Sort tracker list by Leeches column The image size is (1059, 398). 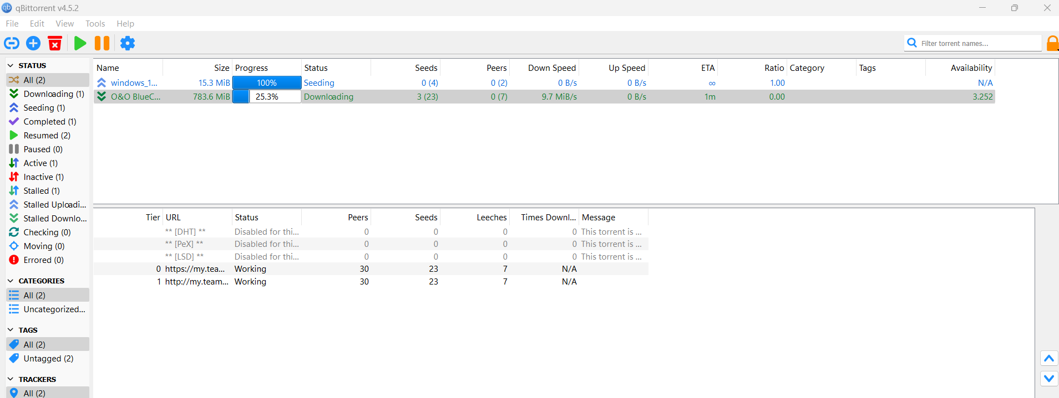point(475,217)
